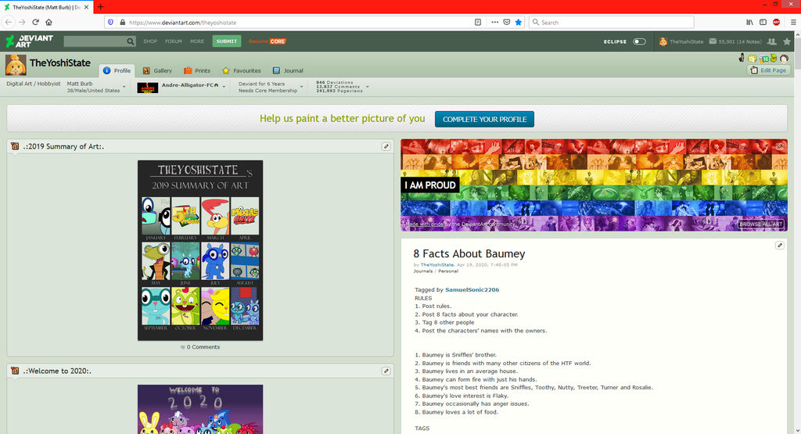Switch to the Gallery tab

pyautogui.click(x=157, y=70)
